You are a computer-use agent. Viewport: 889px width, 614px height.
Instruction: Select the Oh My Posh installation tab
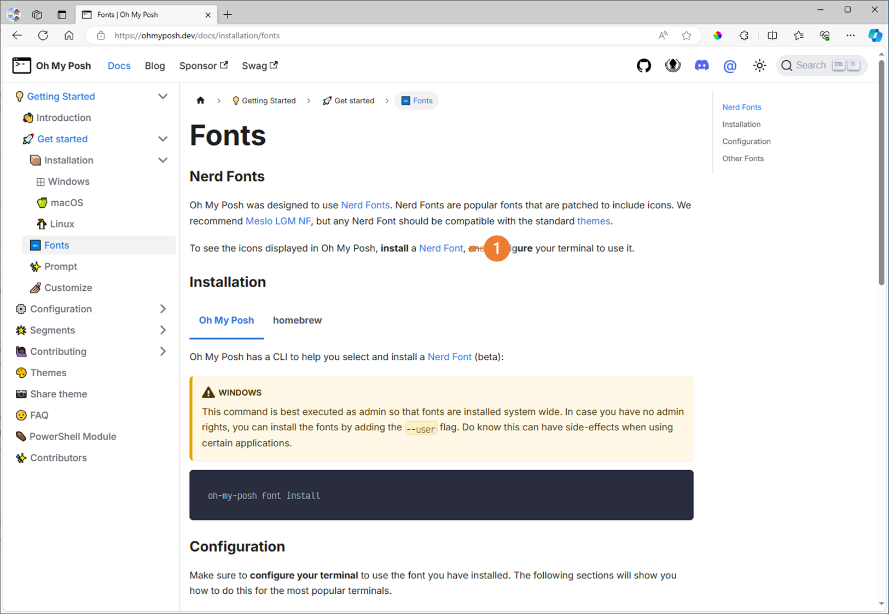[226, 320]
